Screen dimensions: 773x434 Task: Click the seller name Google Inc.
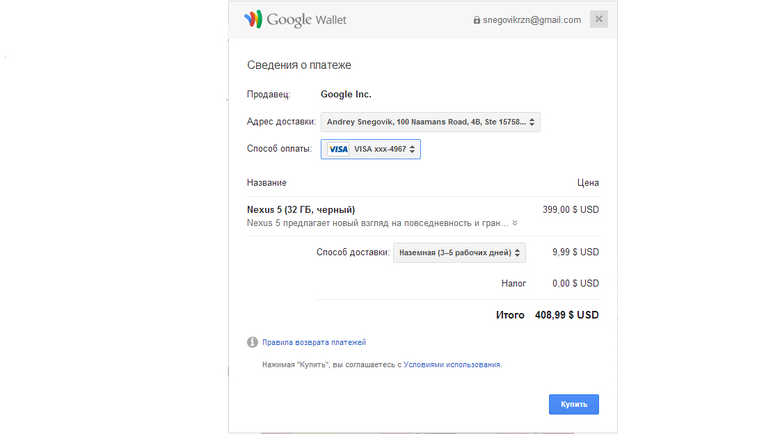coord(346,95)
